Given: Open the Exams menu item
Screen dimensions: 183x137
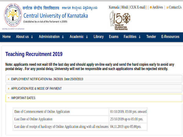Looking at the screenshot, I should [x=114, y=37].
